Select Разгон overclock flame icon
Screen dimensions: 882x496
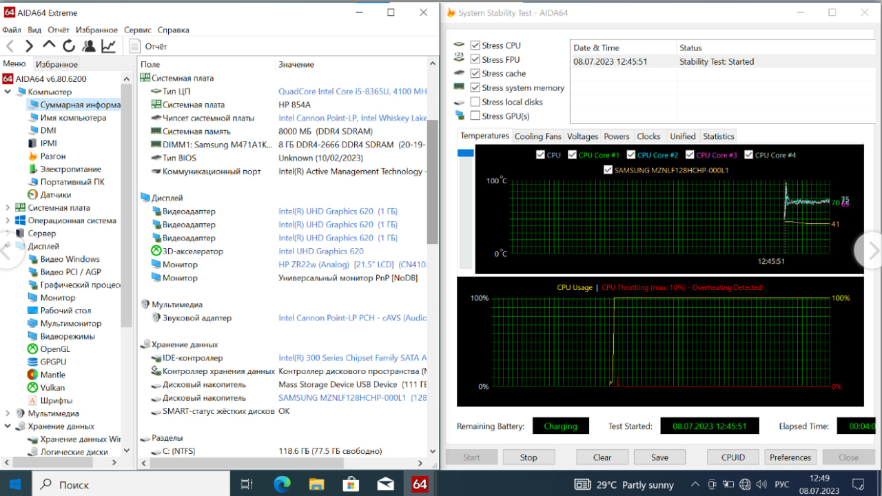pyautogui.click(x=32, y=156)
